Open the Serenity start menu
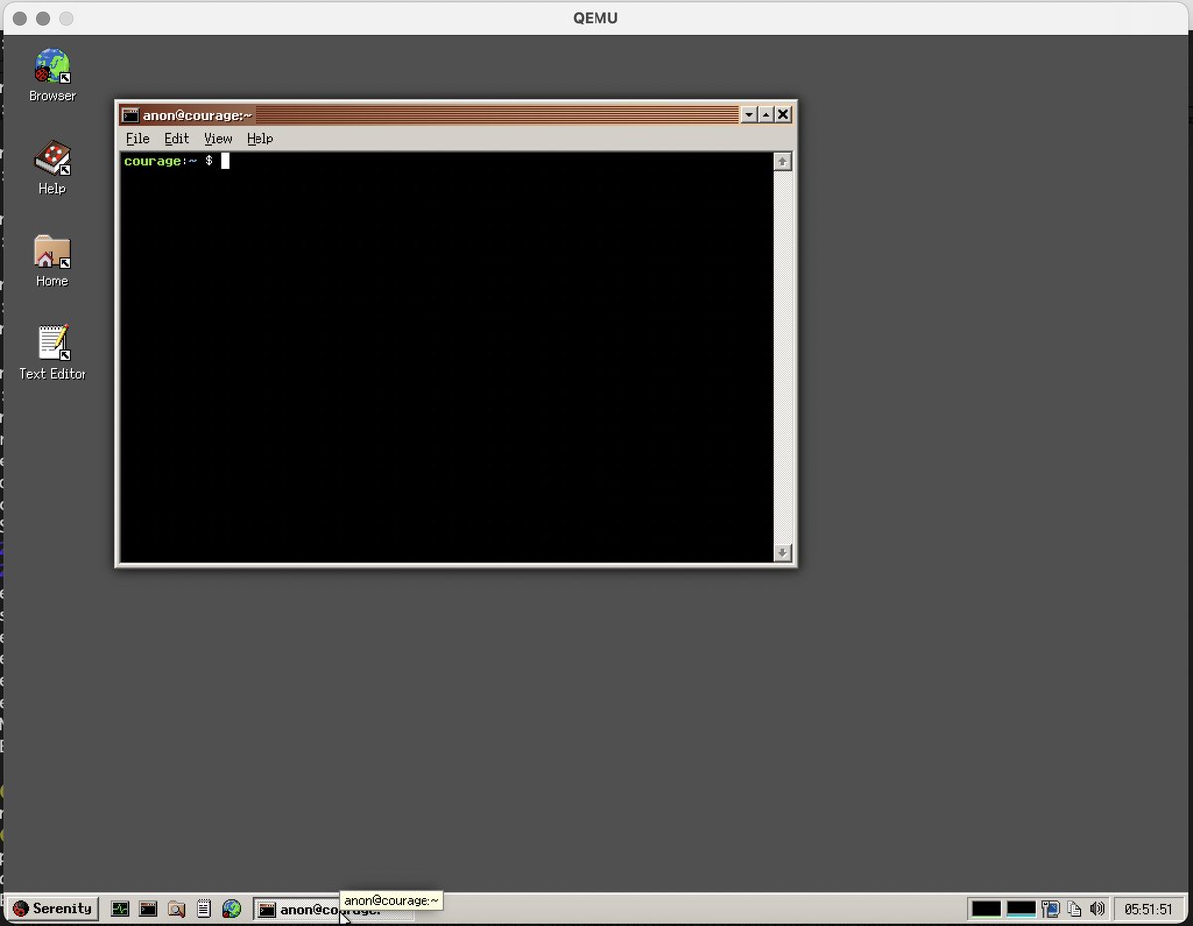This screenshot has height=926, width=1193. 54,908
